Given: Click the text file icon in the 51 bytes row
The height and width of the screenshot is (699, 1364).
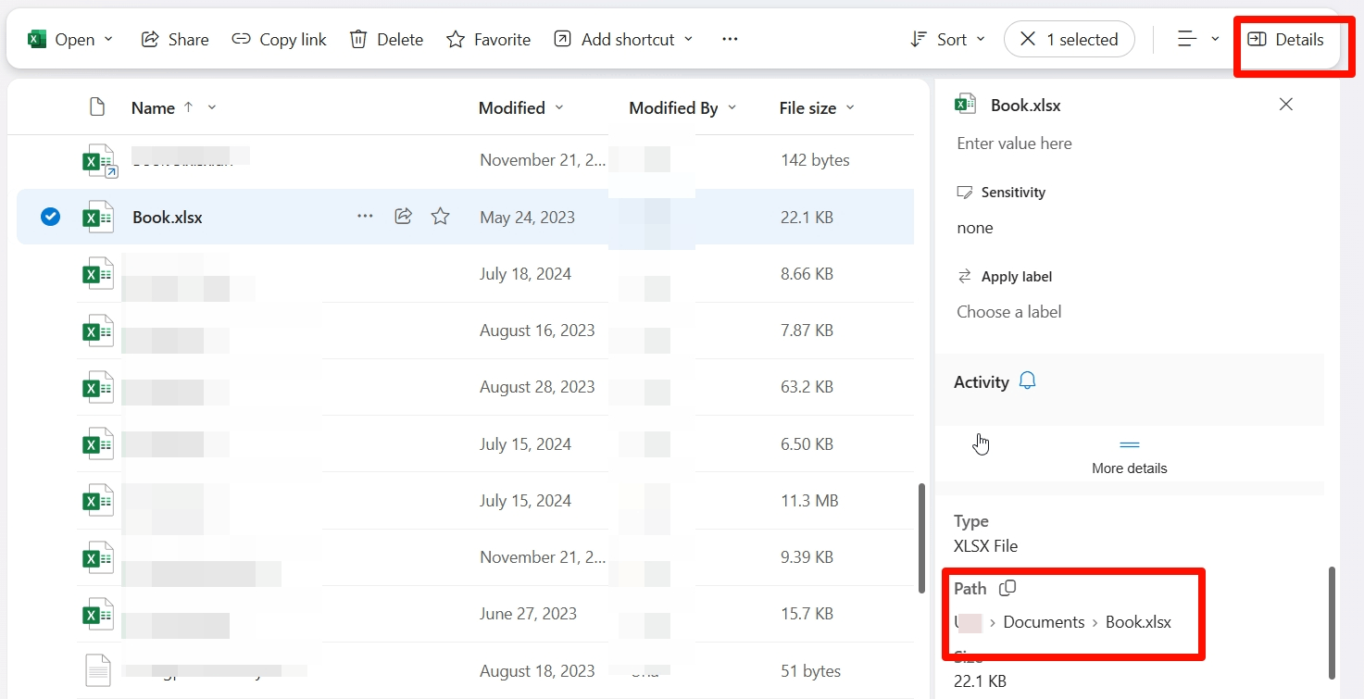Looking at the screenshot, I should pos(98,670).
